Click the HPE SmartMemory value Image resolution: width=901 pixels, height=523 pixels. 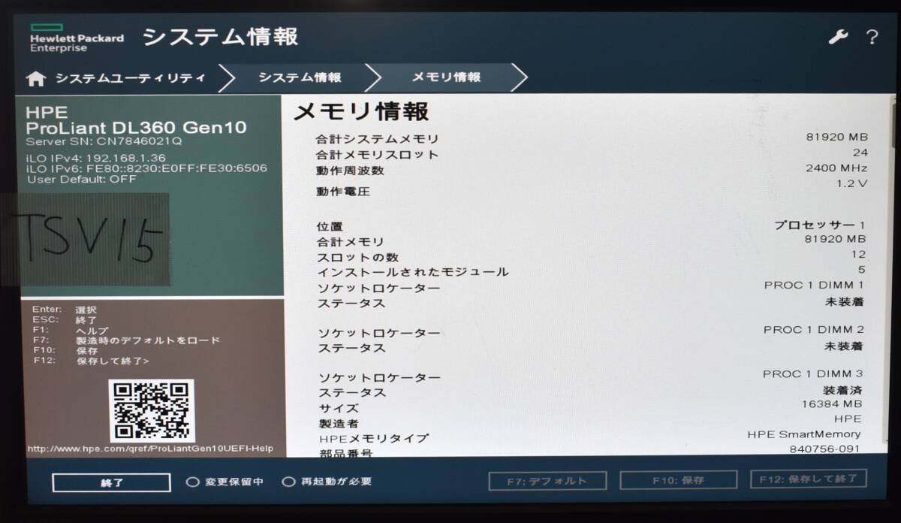pos(804,434)
